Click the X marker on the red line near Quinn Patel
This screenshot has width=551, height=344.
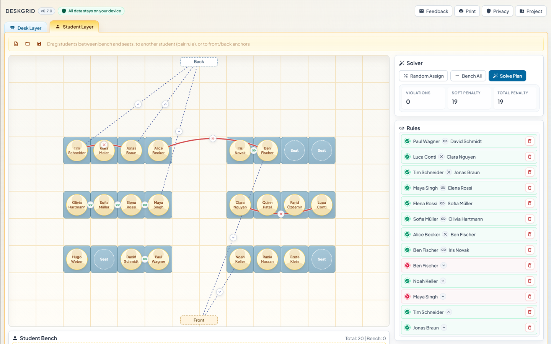tap(281, 214)
